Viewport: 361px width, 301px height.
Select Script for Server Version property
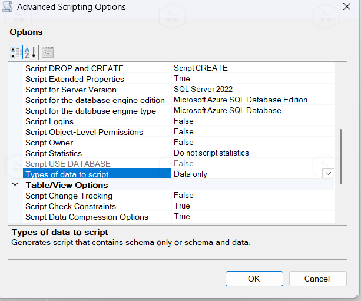coord(71,90)
